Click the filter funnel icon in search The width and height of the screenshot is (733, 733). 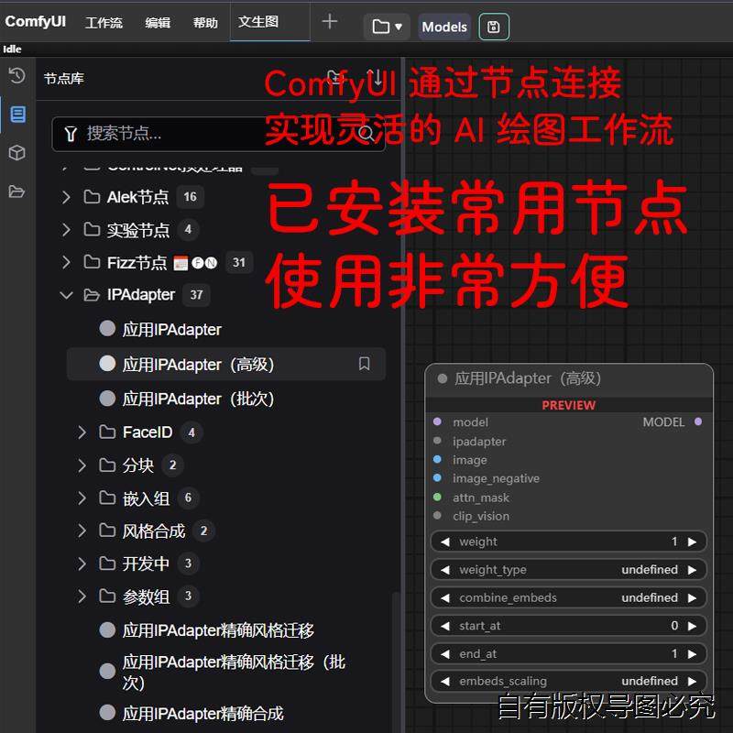coord(71,134)
